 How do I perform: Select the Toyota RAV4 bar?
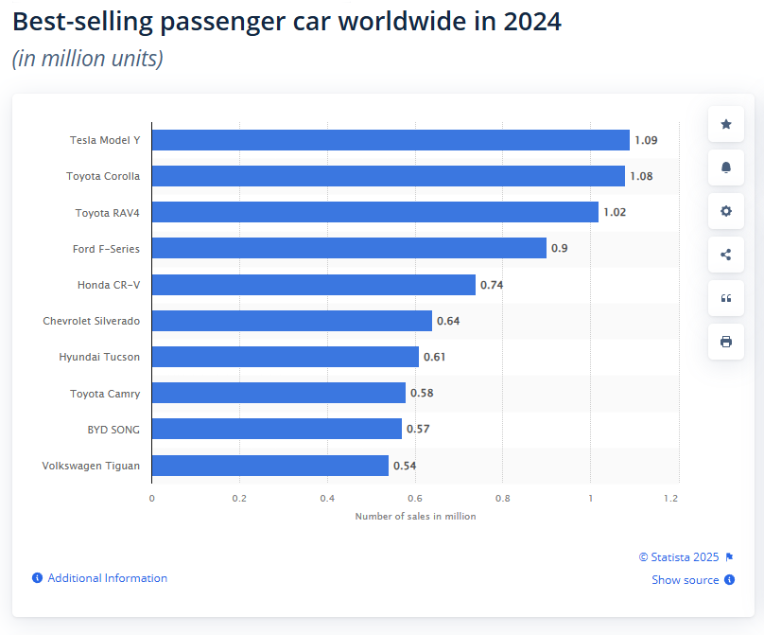[x=375, y=212]
